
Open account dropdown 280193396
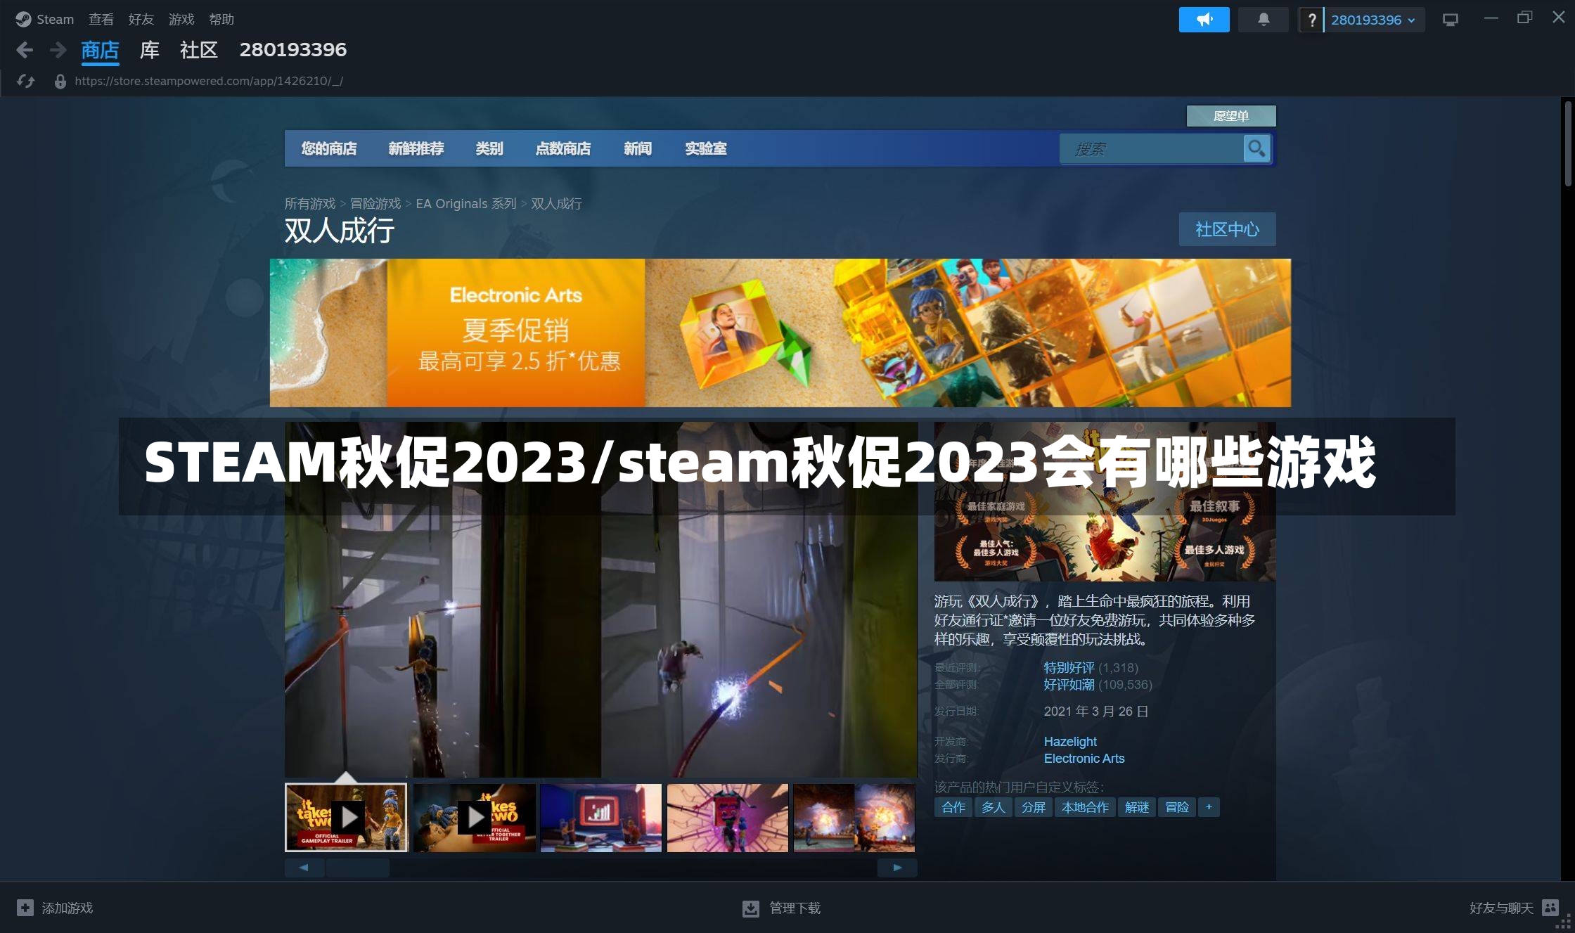tap(1373, 20)
